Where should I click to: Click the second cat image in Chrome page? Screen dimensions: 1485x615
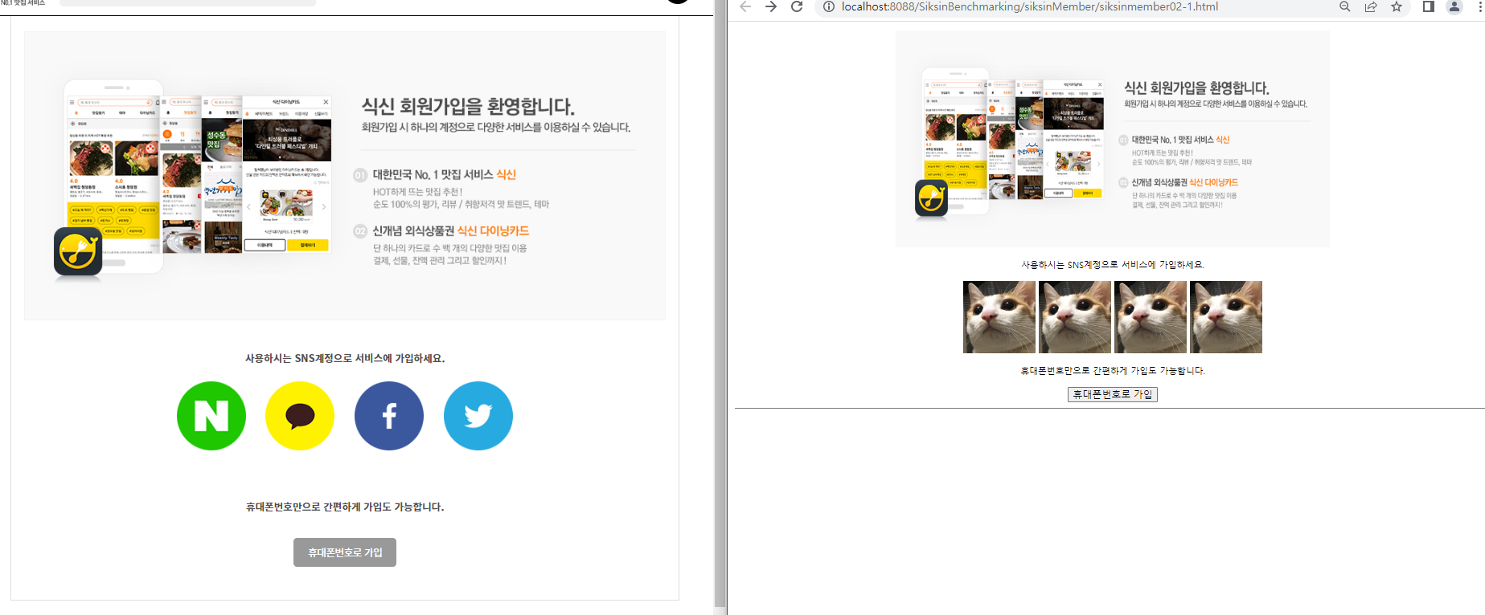pos(1075,317)
